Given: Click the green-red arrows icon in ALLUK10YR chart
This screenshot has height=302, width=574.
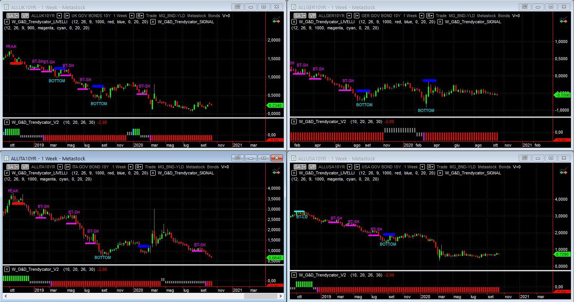Looking at the screenshot, I should tap(276, 21).
